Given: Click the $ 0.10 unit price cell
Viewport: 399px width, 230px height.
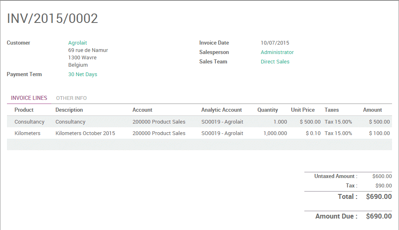Looking at the screenshot, I should (x=313, y=133).
